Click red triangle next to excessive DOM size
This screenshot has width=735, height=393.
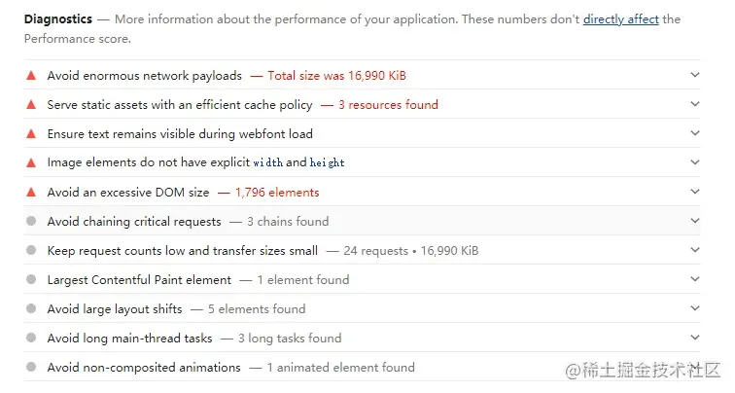point(31,192)
